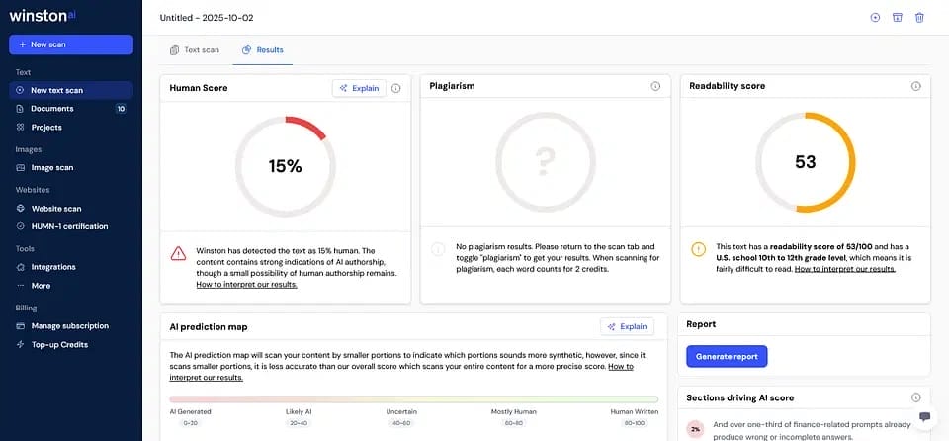Click info icon for Sections driving AI score
949x441 pixels.
point(915,397)
